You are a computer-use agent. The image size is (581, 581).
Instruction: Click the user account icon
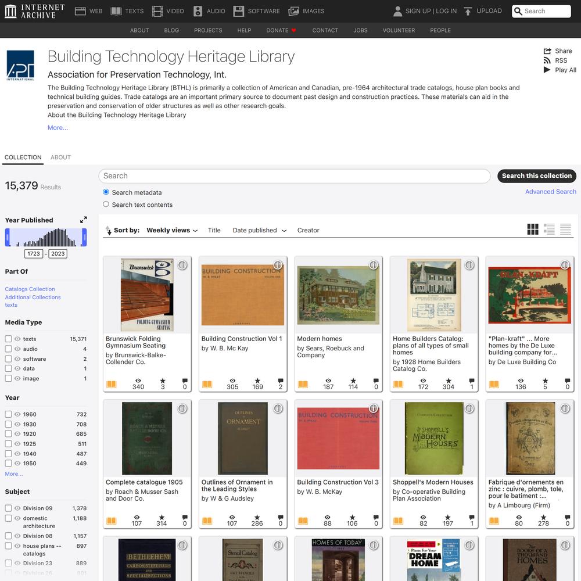pos(397,11)
